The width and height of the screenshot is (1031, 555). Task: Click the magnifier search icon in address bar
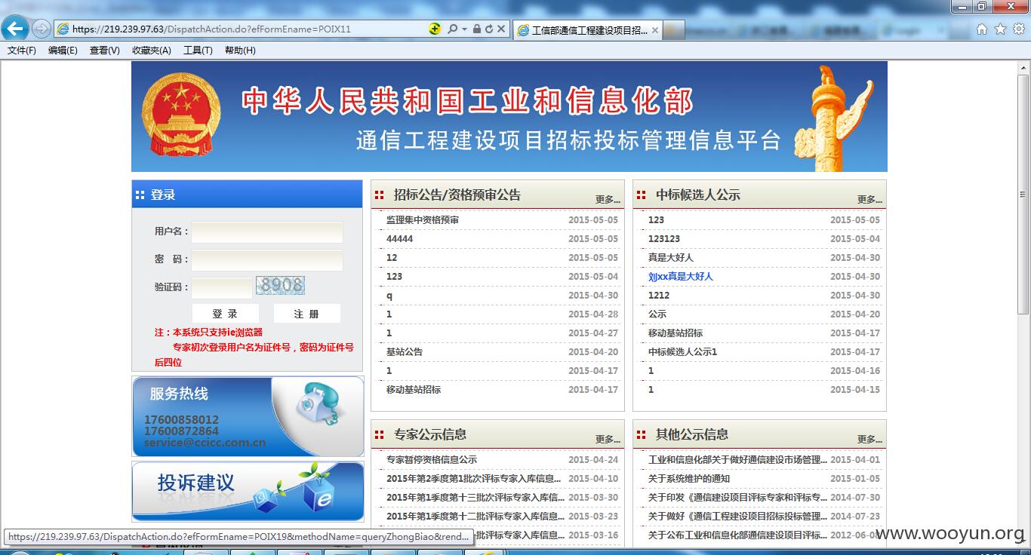pyautogui.click(x=452, y=29)
